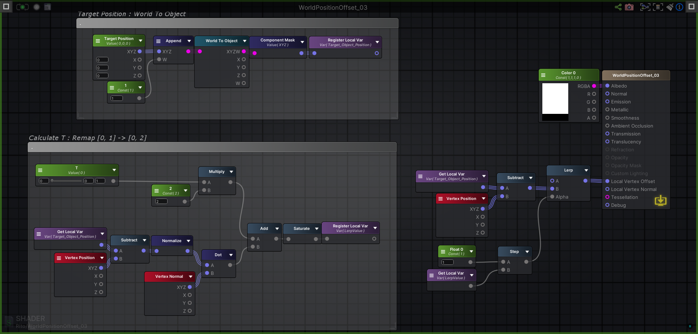Take a screenshot of the shader graph

pos(629,7)
